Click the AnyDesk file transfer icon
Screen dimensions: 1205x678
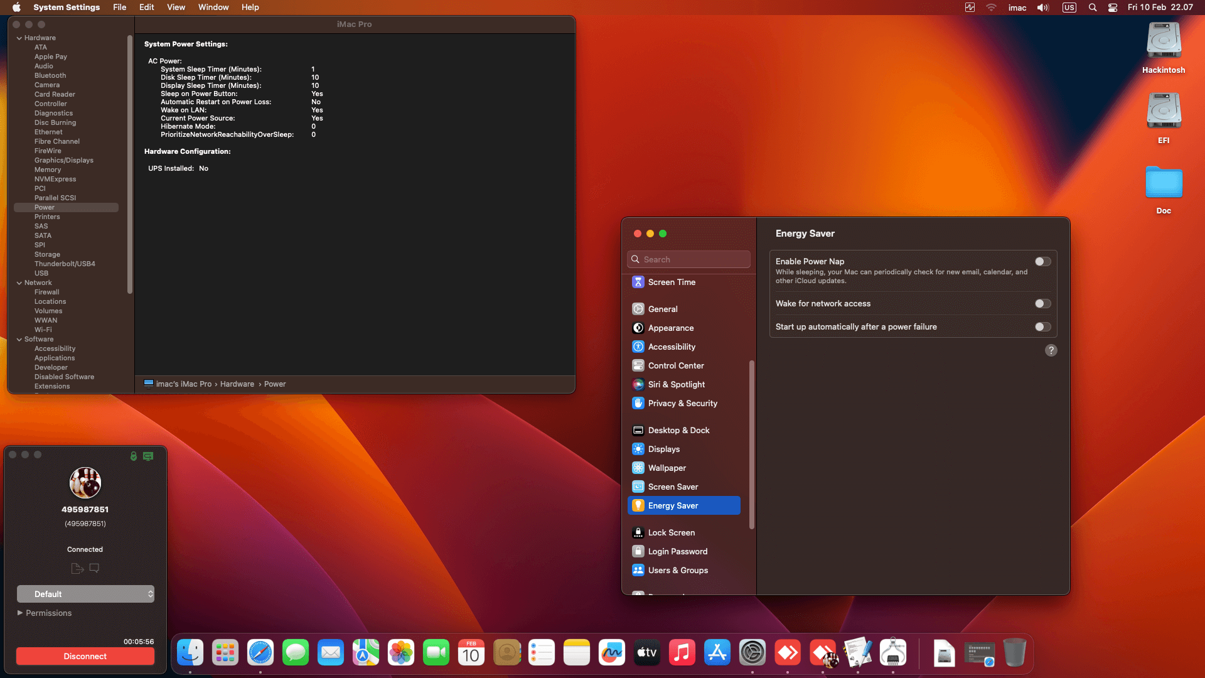(77, 568)
